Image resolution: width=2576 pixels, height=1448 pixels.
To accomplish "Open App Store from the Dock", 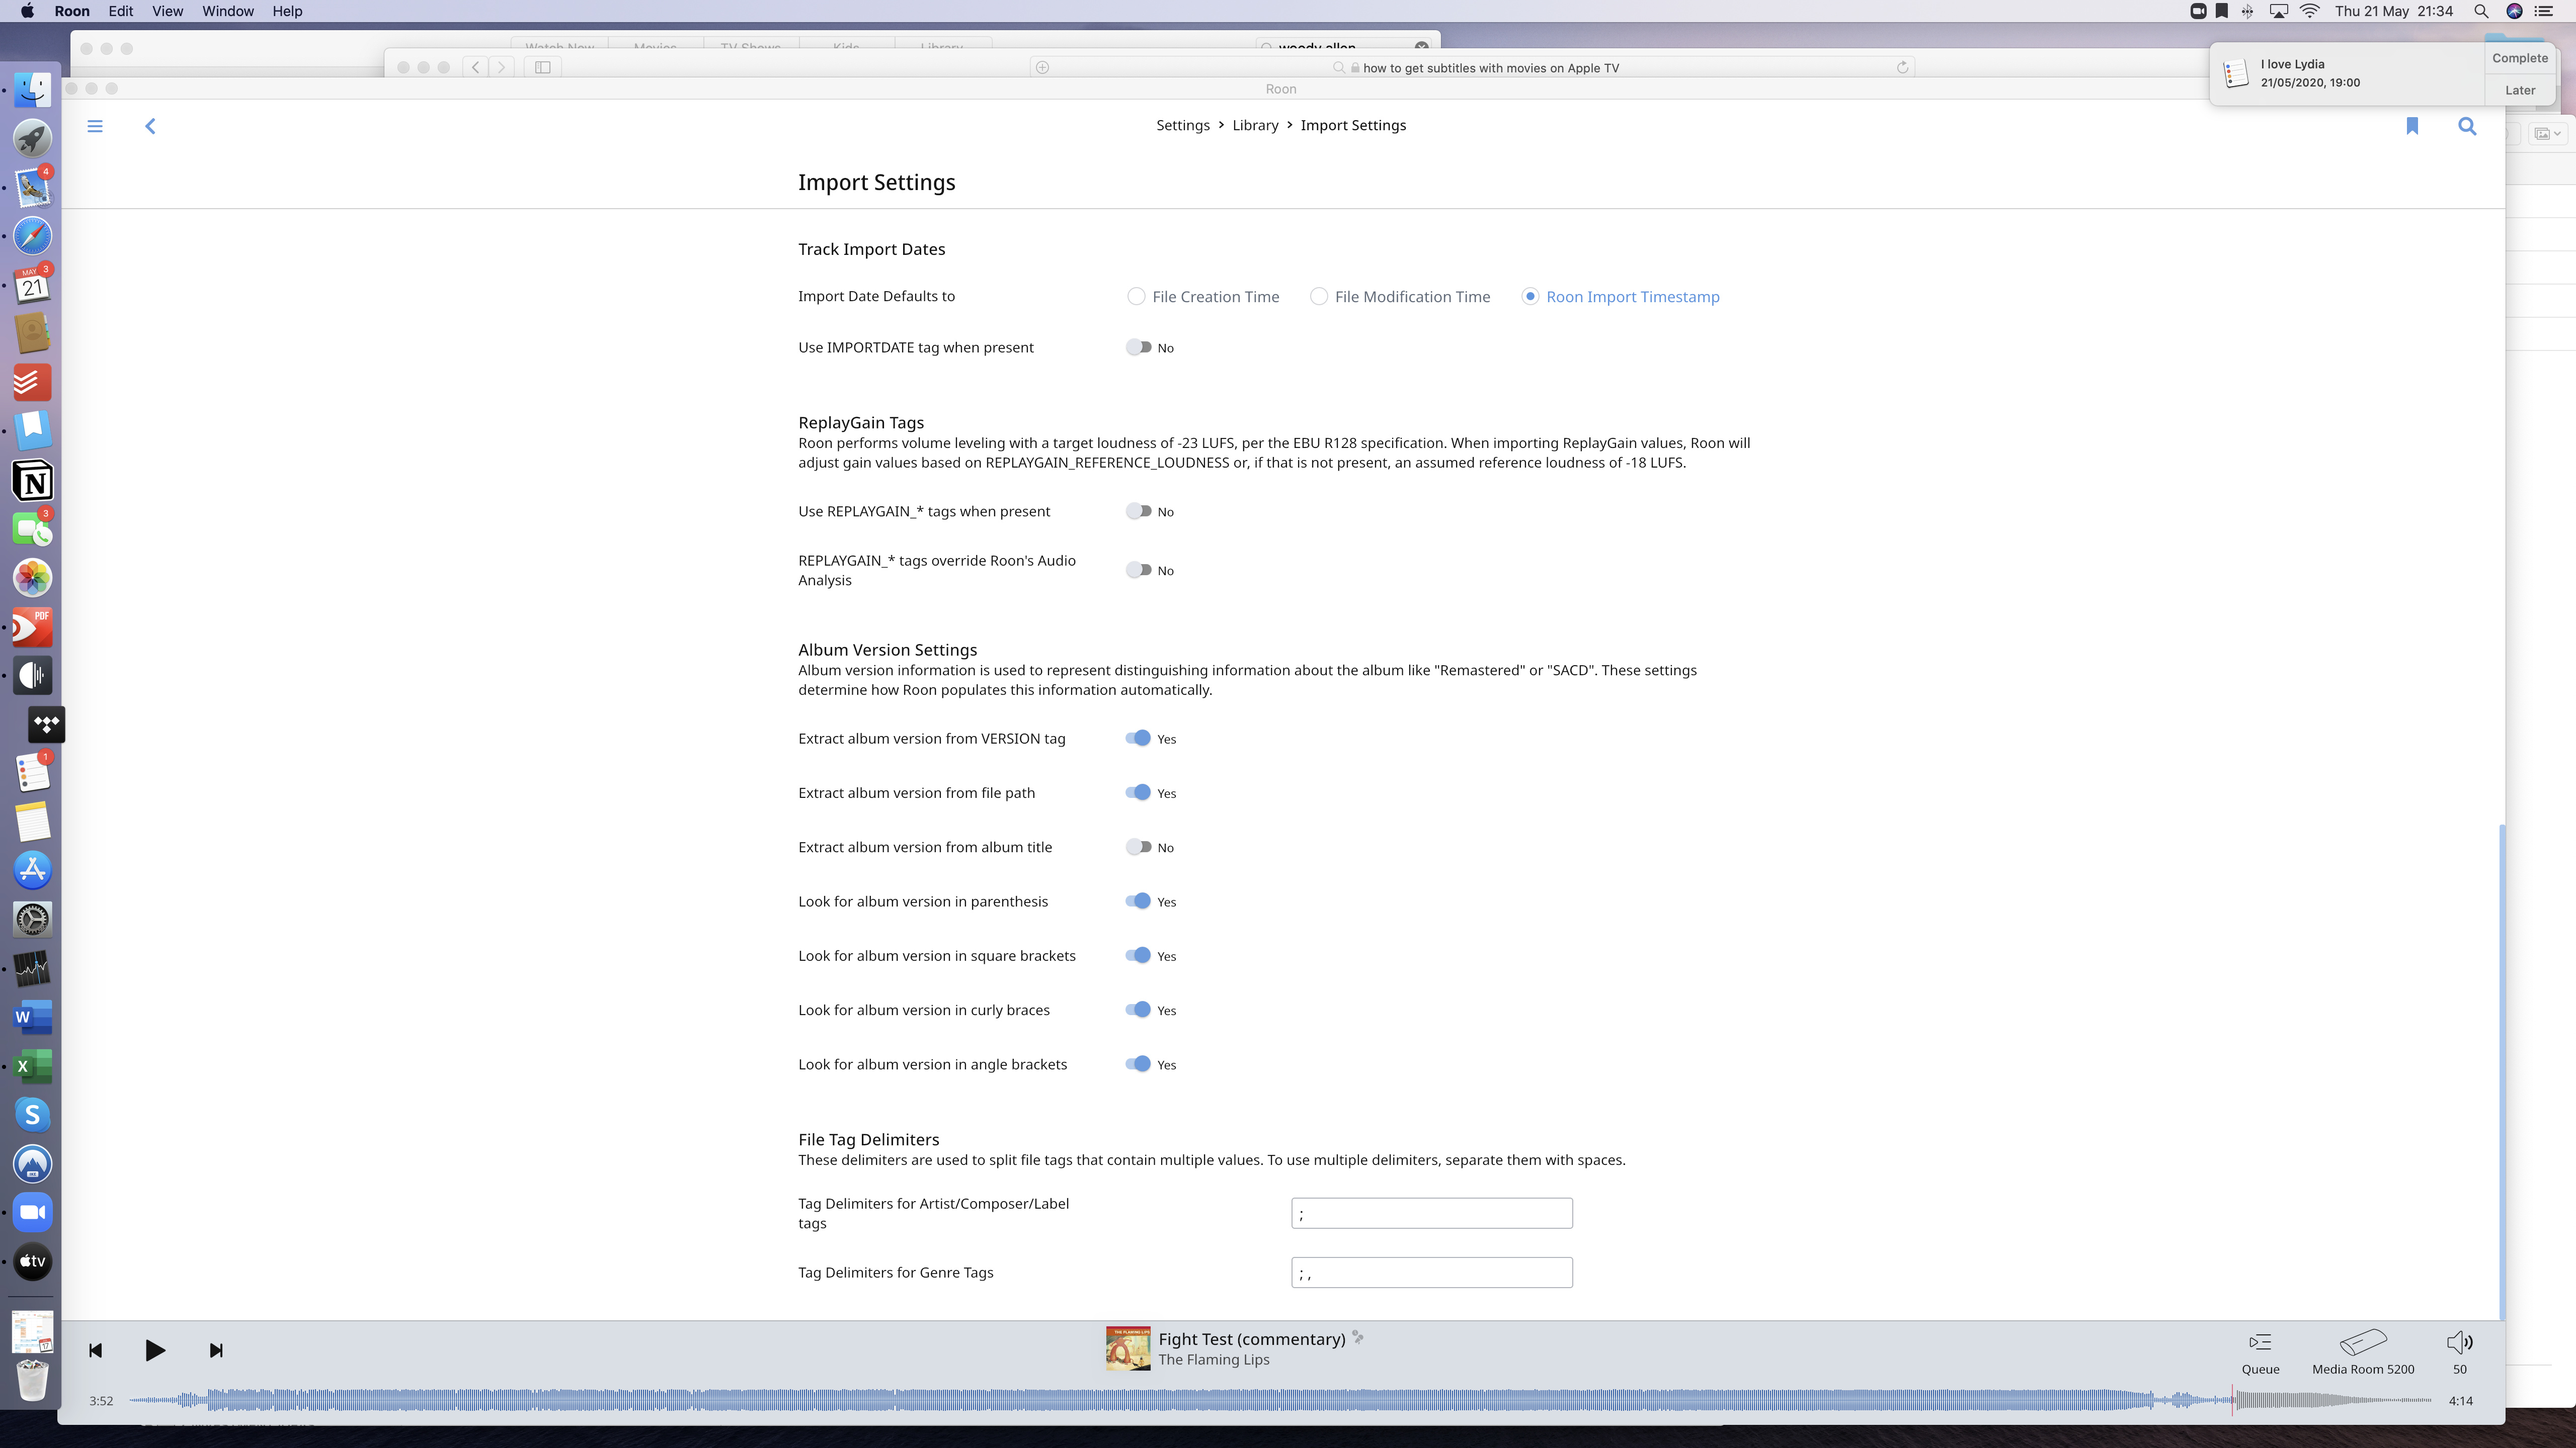I will 32,869.
